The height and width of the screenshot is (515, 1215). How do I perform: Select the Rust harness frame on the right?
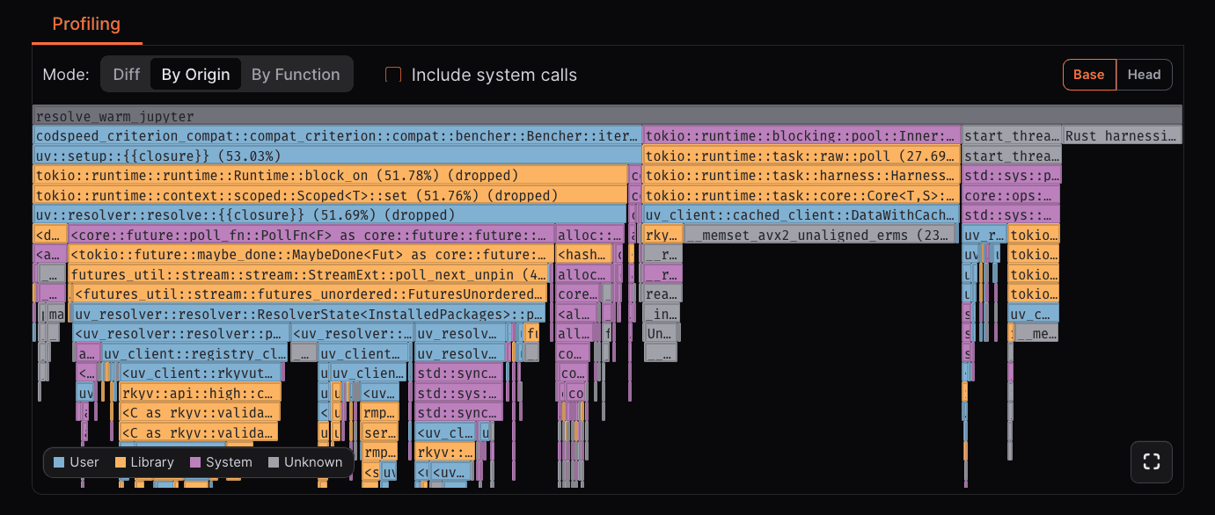[x=1122, y=135]
